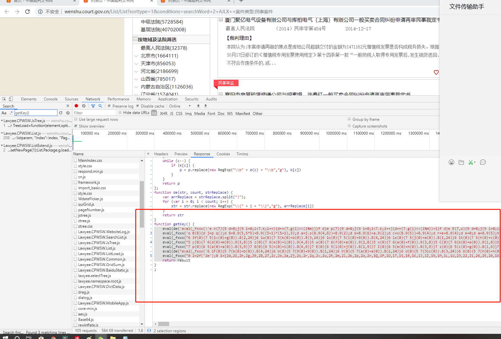Collapse Lawyee.CPWSW.ListExtend.js search result group

click(x=2, y=146)
